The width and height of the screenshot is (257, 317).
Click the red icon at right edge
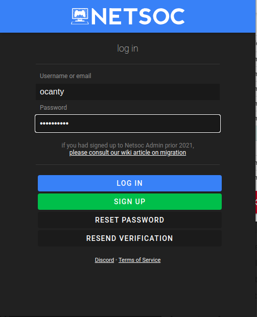click(256, 202)
